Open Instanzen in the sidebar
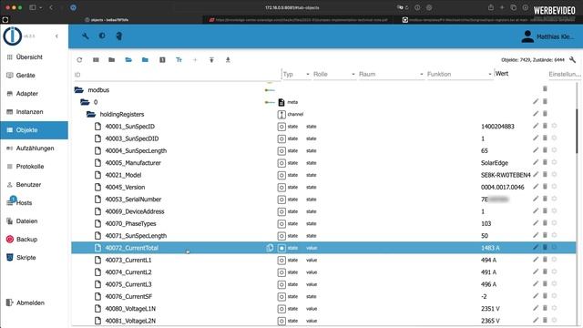The image size is (583, 328). coord(35,111)
